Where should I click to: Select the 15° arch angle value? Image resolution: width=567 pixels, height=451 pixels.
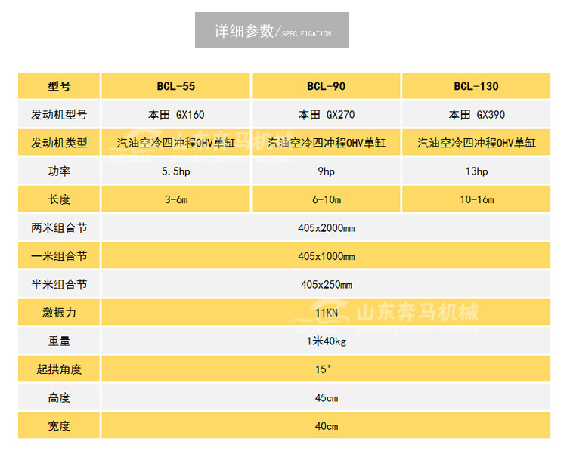click(326, 369)
